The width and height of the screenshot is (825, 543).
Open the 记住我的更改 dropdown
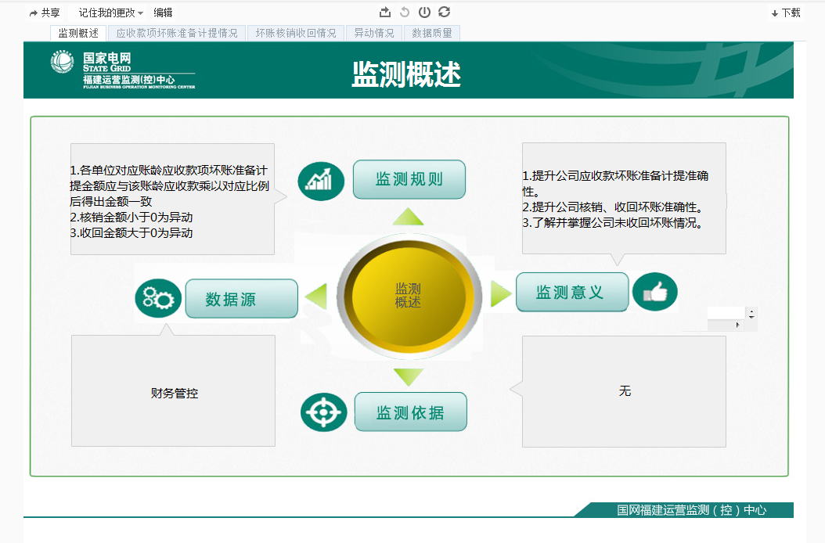pyautogui.click(x=111, y=13)
